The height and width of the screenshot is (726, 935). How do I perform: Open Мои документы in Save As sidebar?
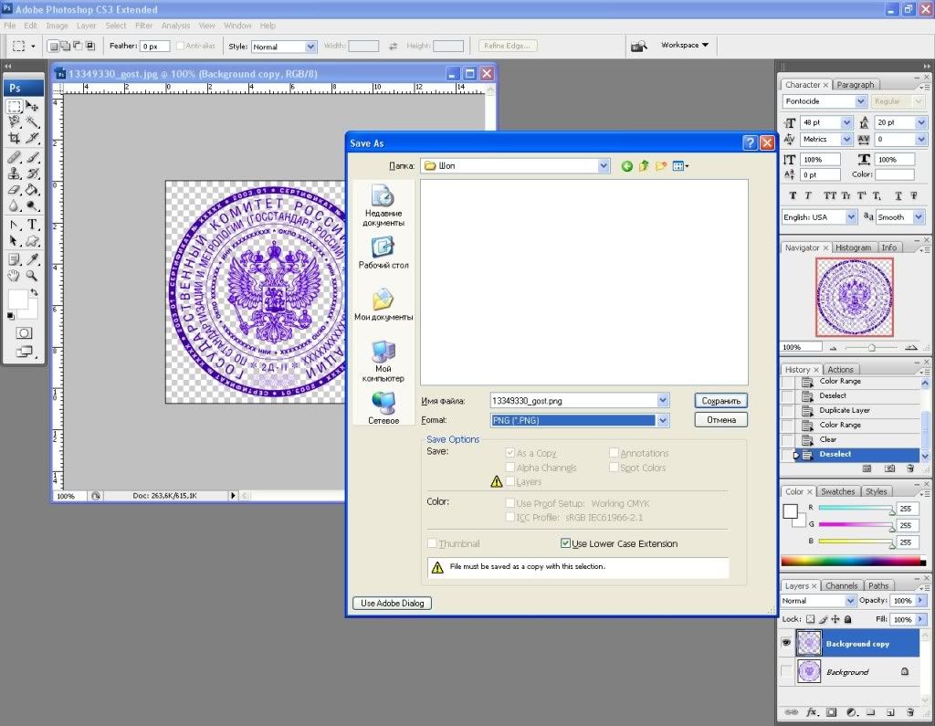tap(383, 305)
